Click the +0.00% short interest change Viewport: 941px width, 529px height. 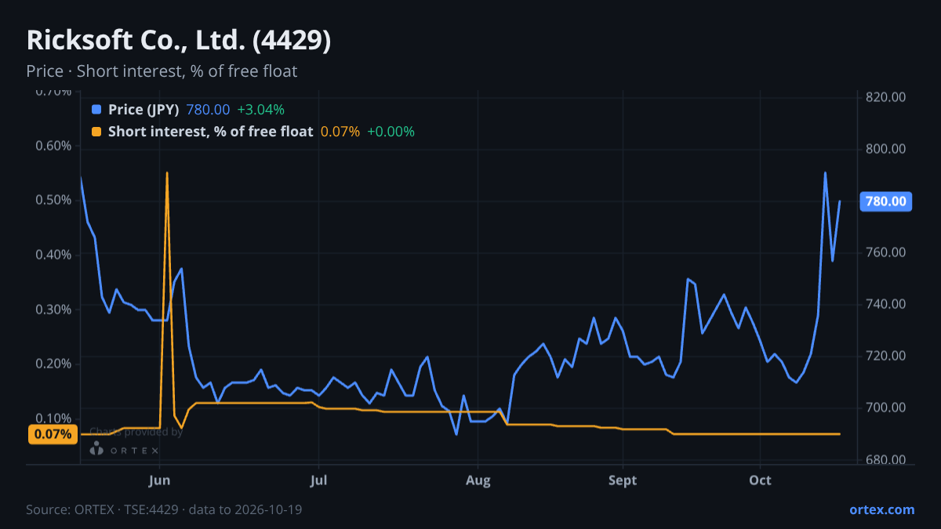click(391, 132)
